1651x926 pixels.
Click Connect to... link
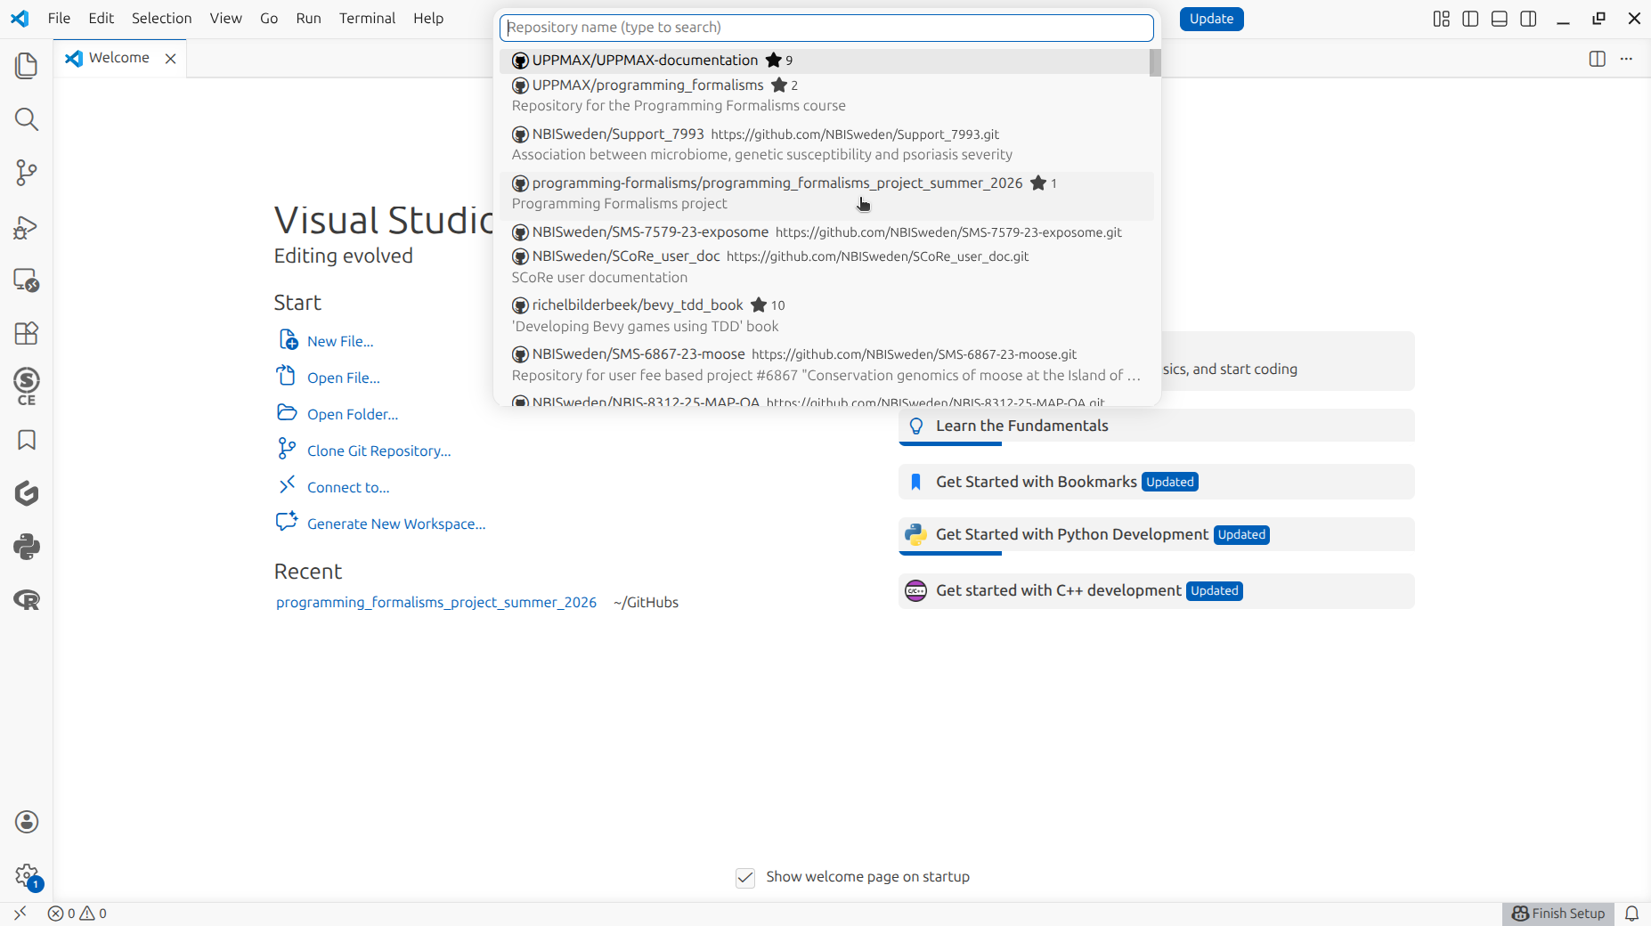(348, 487)
